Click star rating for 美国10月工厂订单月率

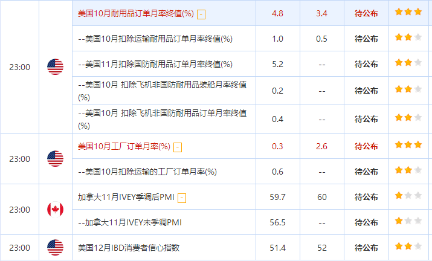pyautogui.click(x=408, y=146)
